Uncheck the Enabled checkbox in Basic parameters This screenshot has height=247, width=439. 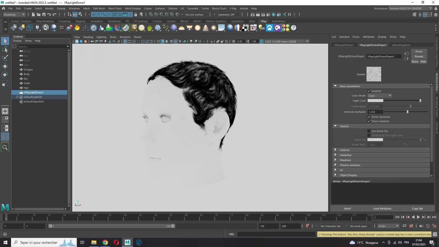[369, 91]
